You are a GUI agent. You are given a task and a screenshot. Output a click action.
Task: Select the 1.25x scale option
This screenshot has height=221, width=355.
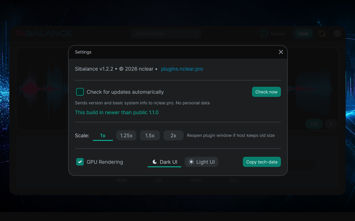pyautogui.click(x=126, y=136)
